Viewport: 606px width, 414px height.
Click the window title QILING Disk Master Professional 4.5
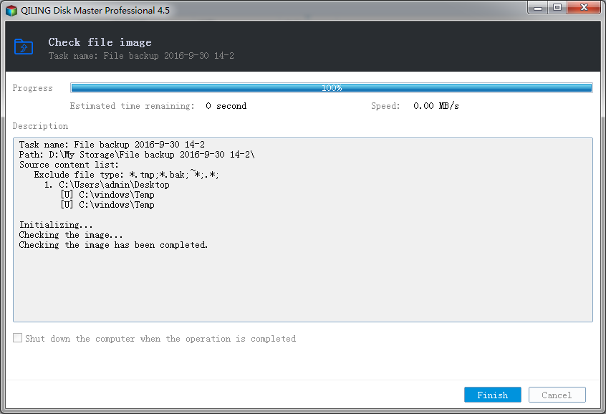point(95,11)
